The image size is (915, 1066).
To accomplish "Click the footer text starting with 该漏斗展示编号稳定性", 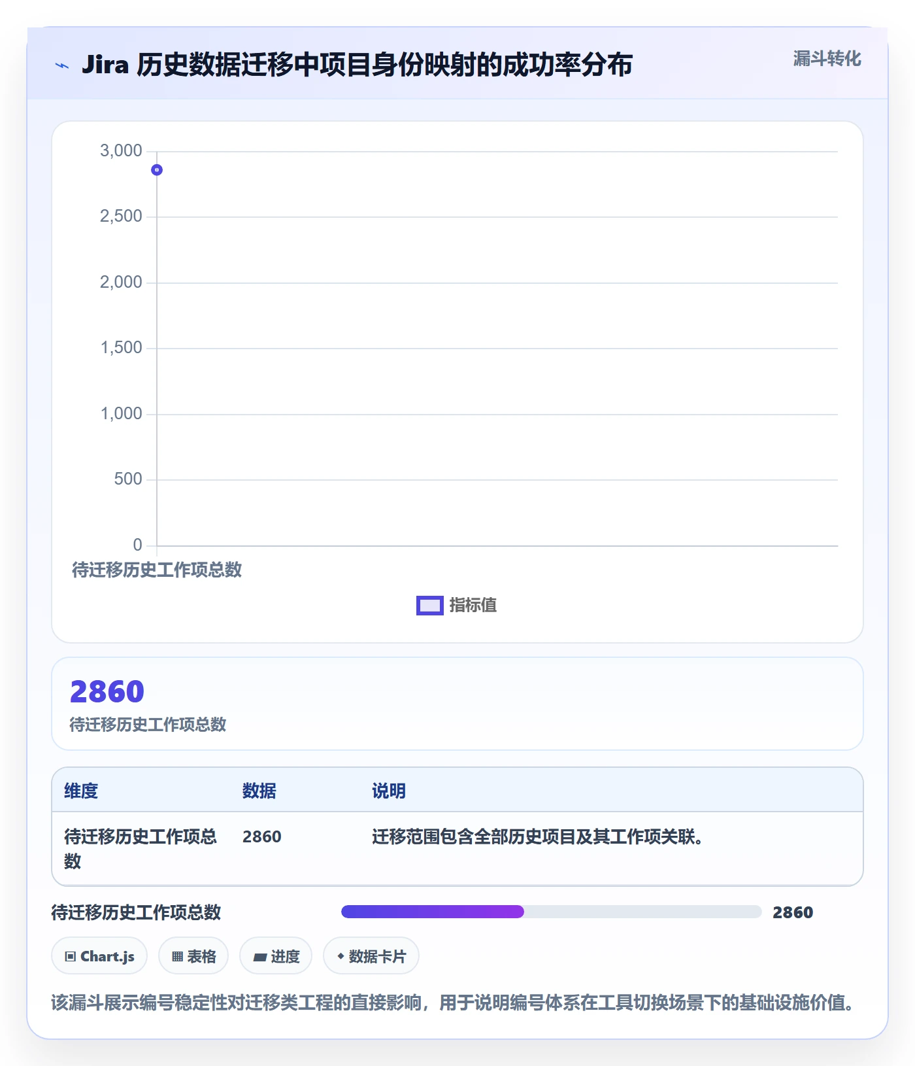I will click(x=452, y=1003).
